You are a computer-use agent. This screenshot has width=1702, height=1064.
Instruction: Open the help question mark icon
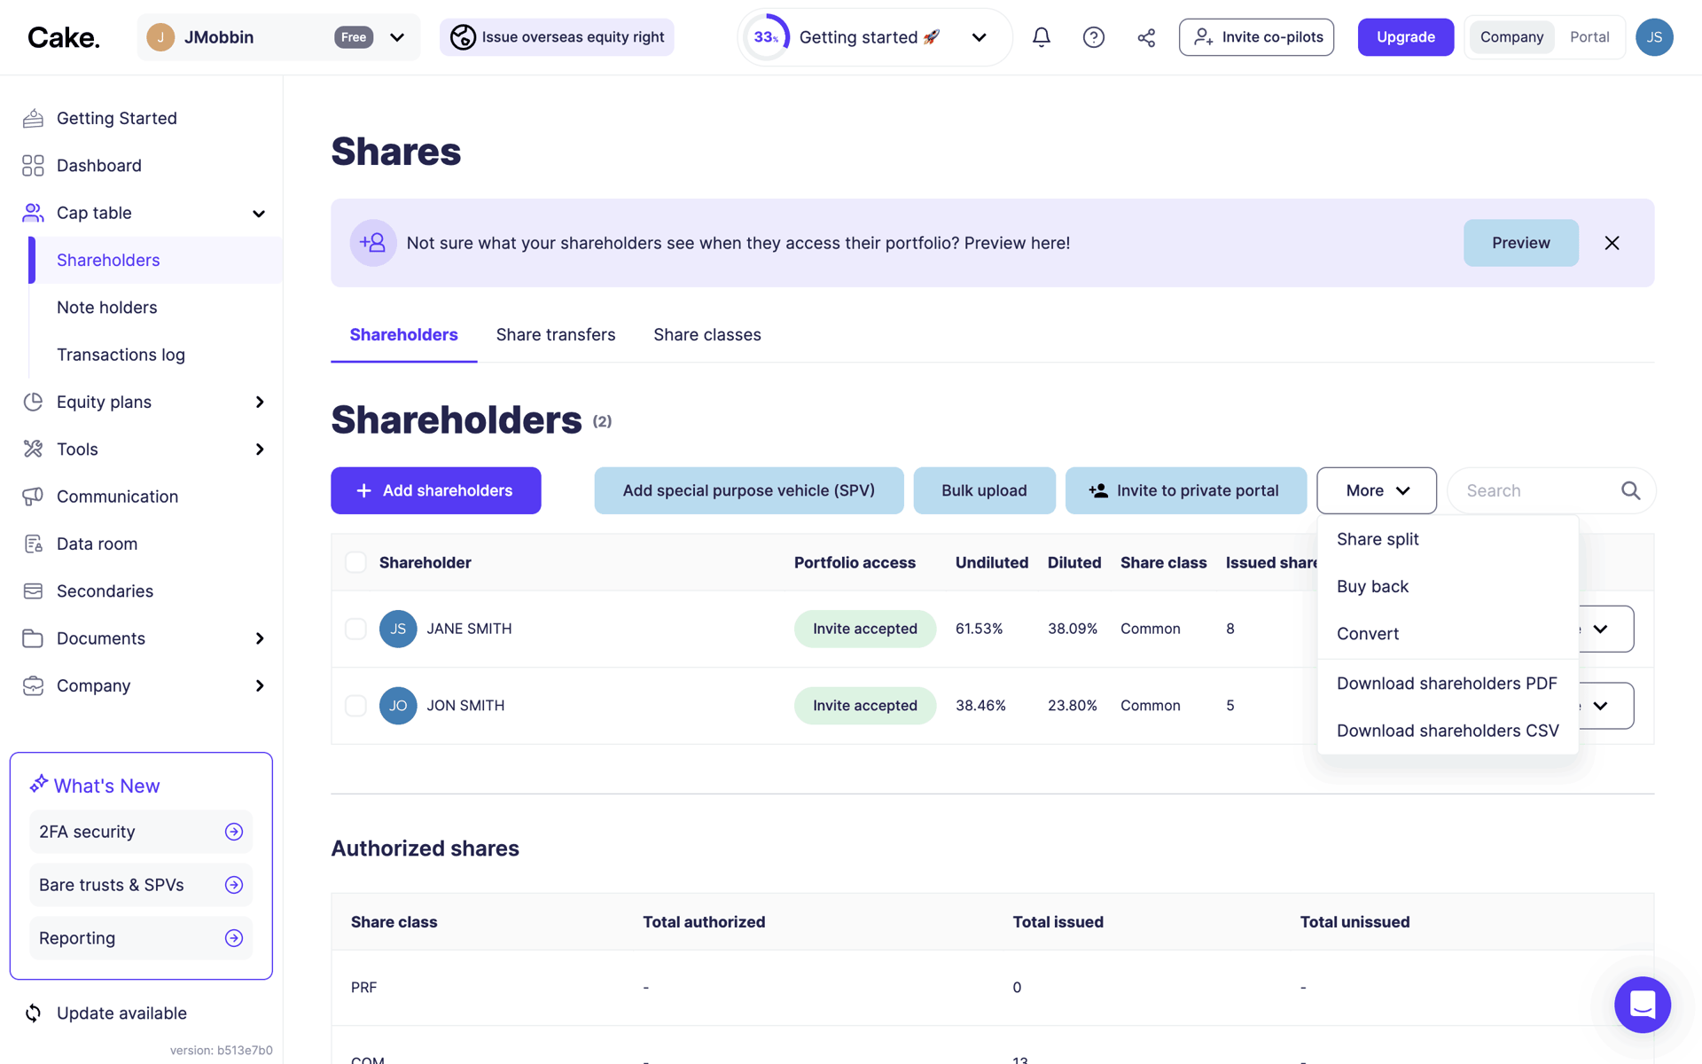pyautogui.click(x=1093, y=37)
